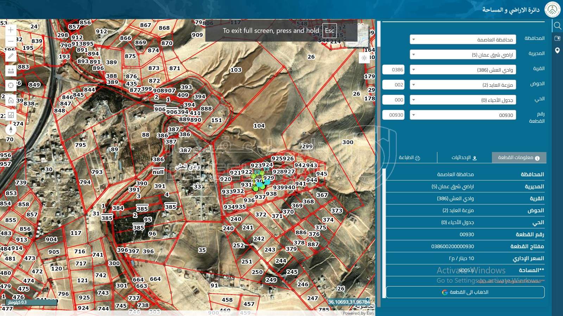Image resolution: width=563 pixels, height=316 pixels.
Task: Click the parcel code field showing 00930
Action: [x=393, y=115]
